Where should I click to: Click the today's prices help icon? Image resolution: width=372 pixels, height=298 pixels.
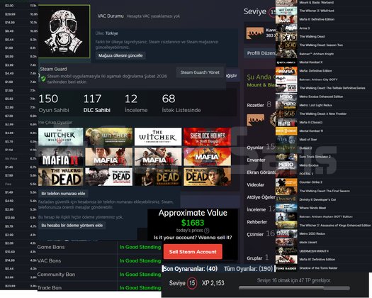(207, 231)
